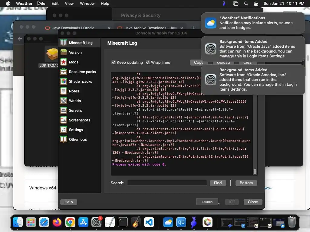
Task: Click the Close button in console window
Action: tap(253, 202)
